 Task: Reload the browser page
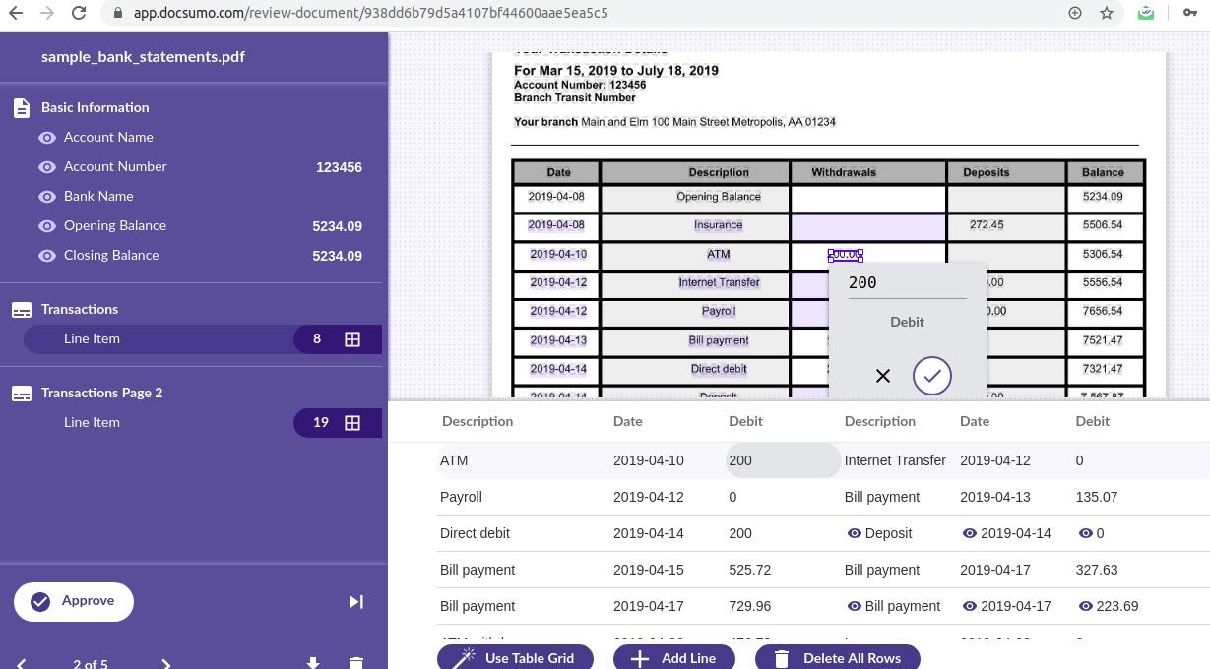click(80, 13)
